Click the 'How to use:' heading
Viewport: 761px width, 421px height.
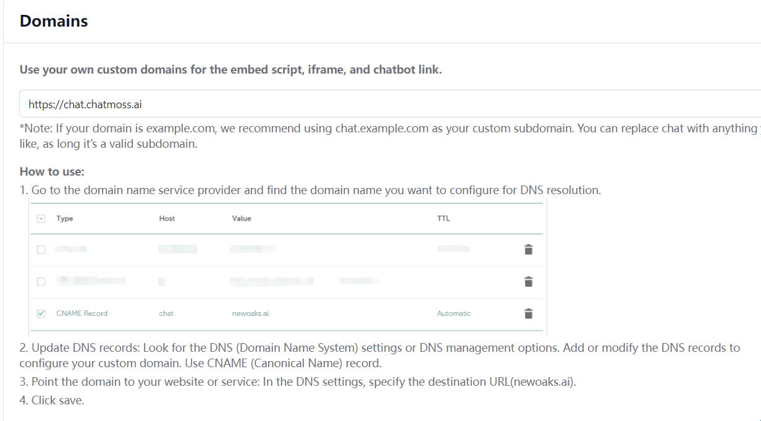click(x=52, y=171)
